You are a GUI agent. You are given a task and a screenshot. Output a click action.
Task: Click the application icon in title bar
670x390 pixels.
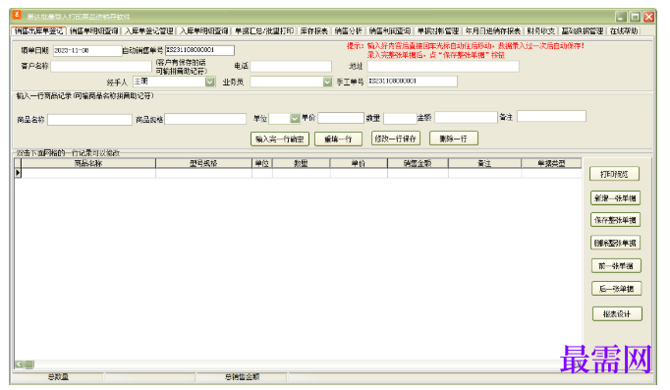18,16
